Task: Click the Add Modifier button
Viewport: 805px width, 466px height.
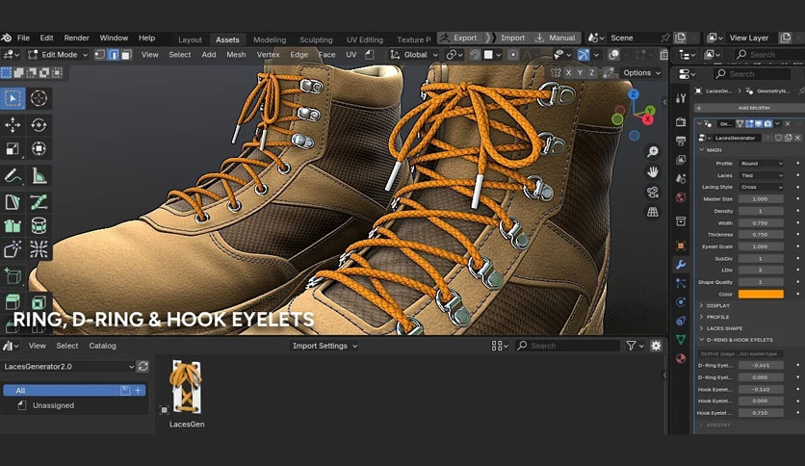Action: [749, 108]
